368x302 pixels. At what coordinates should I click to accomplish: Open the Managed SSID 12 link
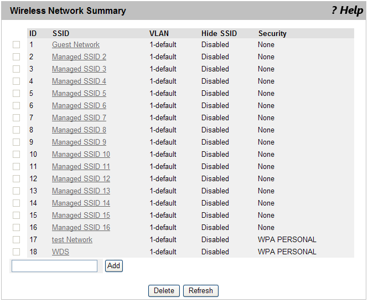(x=81, y=179)
